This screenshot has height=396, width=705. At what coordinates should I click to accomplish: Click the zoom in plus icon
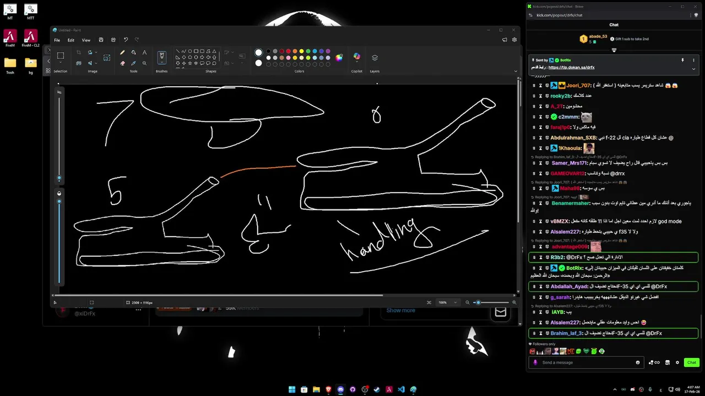[x=514, y=302]
